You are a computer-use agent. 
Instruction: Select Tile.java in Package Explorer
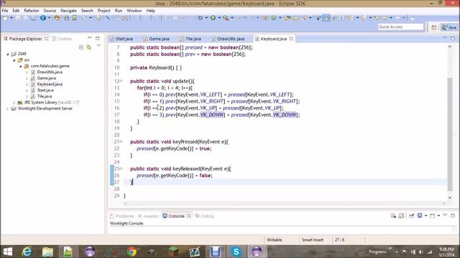point(42,96)
